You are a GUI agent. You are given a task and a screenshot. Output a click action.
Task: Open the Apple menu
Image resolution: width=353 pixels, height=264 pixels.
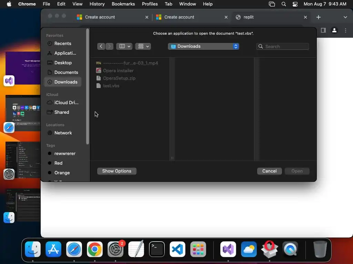9,4
